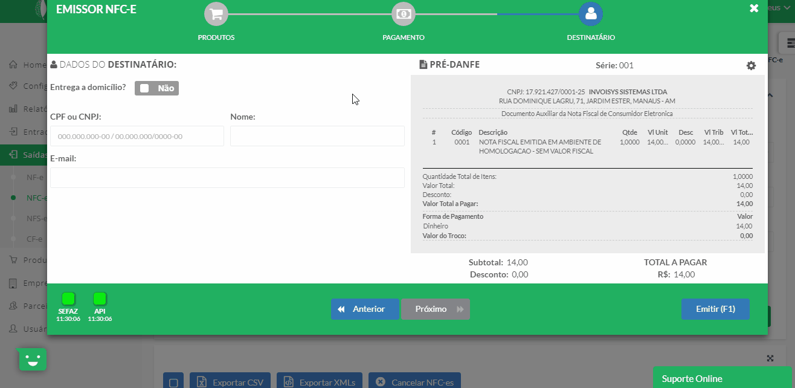The image size is (795, 388).
Task: Click the TOTAL A PAGAR label
Action: click(675, 263)
